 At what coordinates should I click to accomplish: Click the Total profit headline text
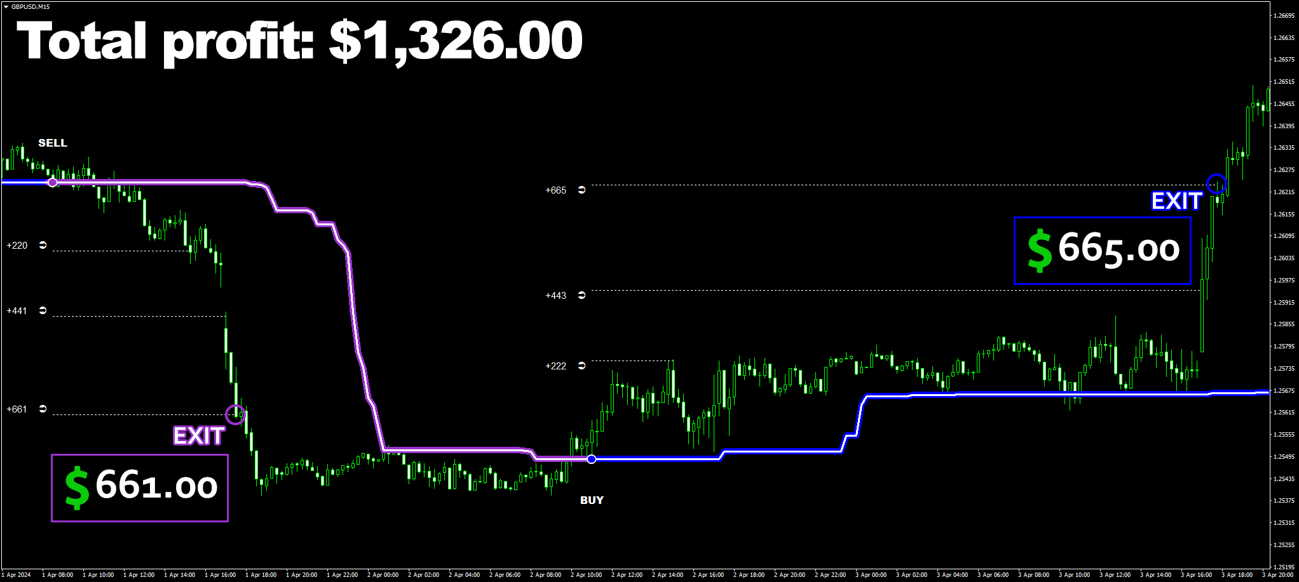point(299,41)
